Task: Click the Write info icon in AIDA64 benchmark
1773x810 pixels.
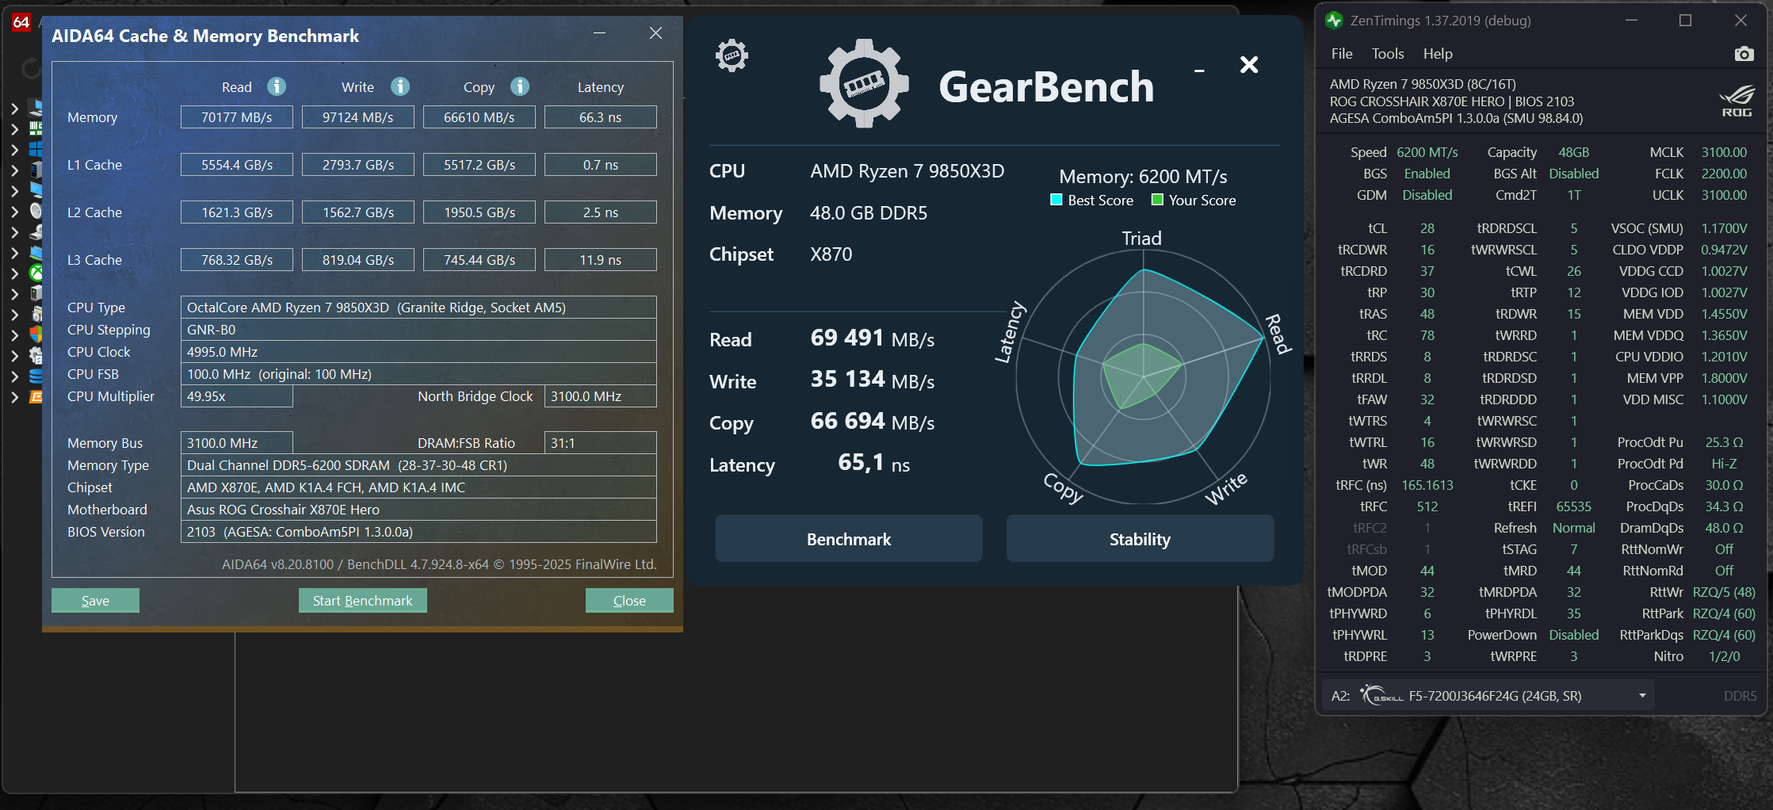Action: coord(400,86)
